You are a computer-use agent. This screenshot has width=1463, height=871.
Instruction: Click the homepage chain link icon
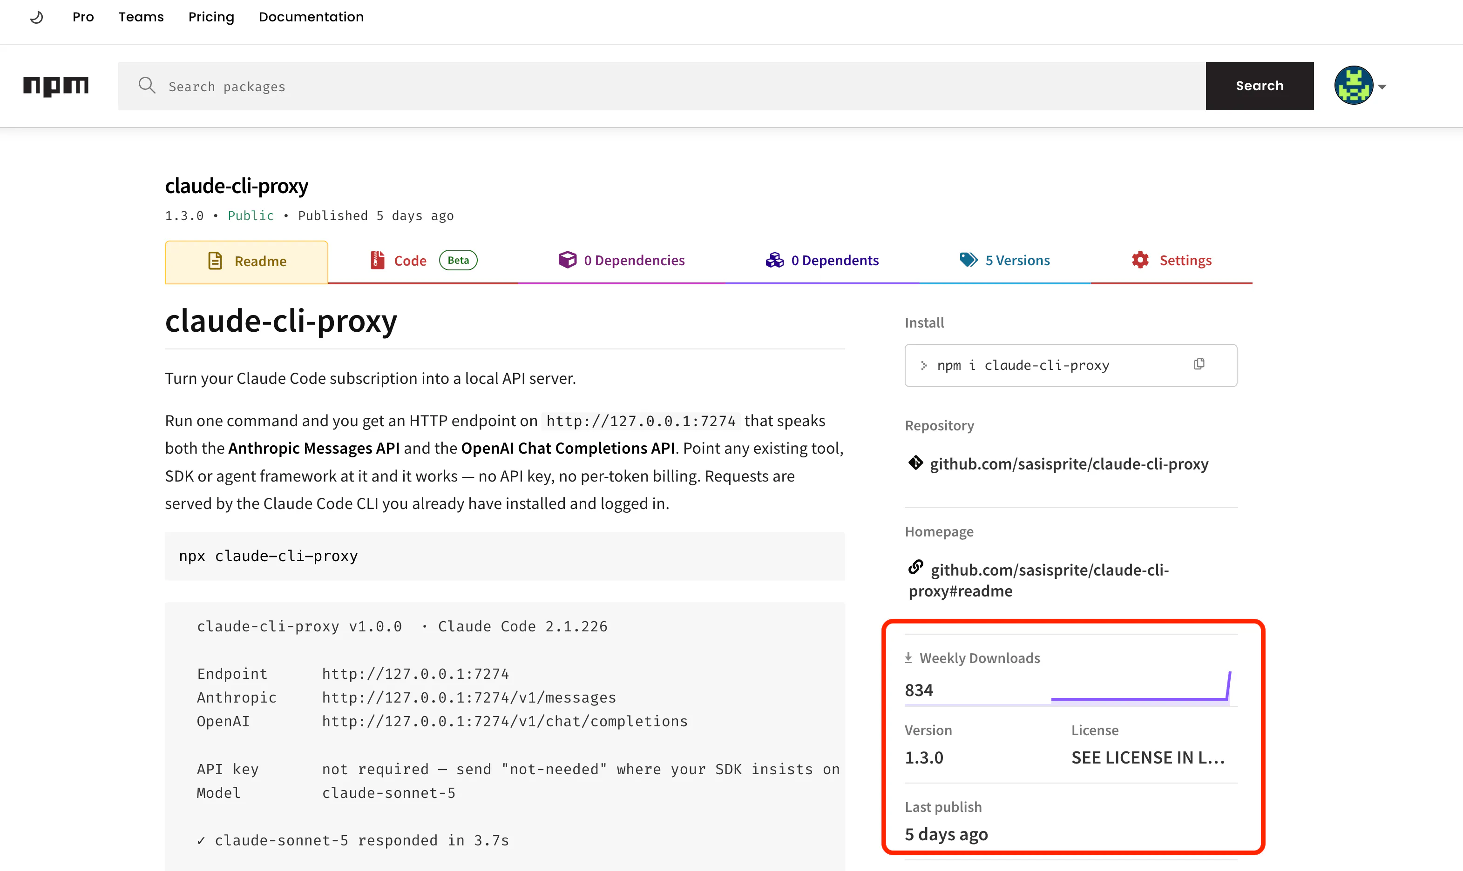tap(915, 567)
